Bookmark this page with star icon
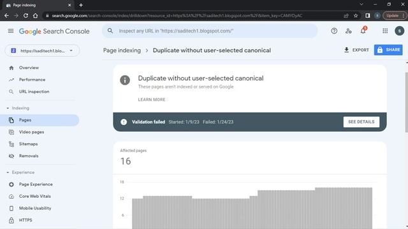The width and height of the screenshot is (408, 229). coord(356,15)
